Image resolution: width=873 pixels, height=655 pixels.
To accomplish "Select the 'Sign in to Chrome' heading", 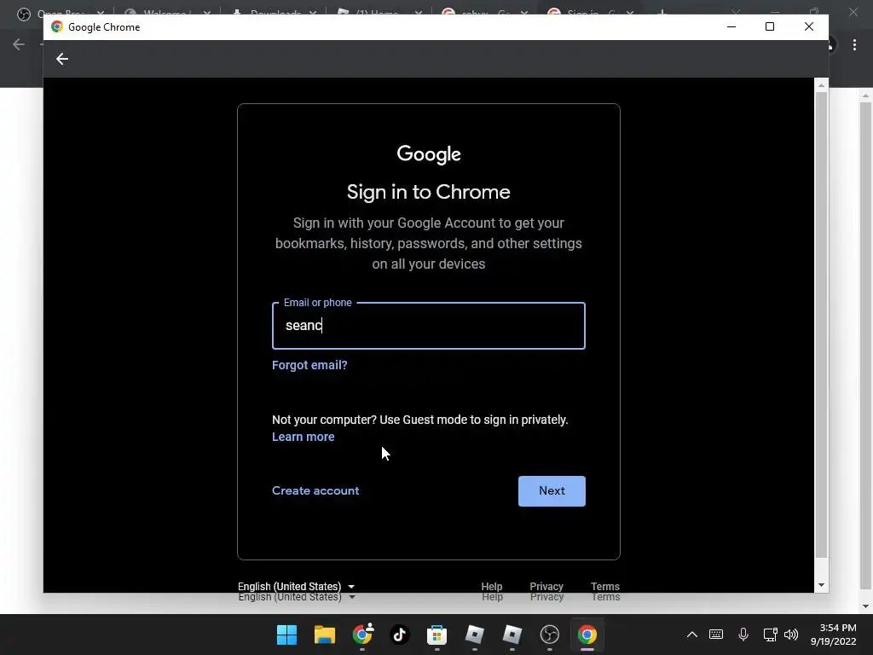I will 428,192.
